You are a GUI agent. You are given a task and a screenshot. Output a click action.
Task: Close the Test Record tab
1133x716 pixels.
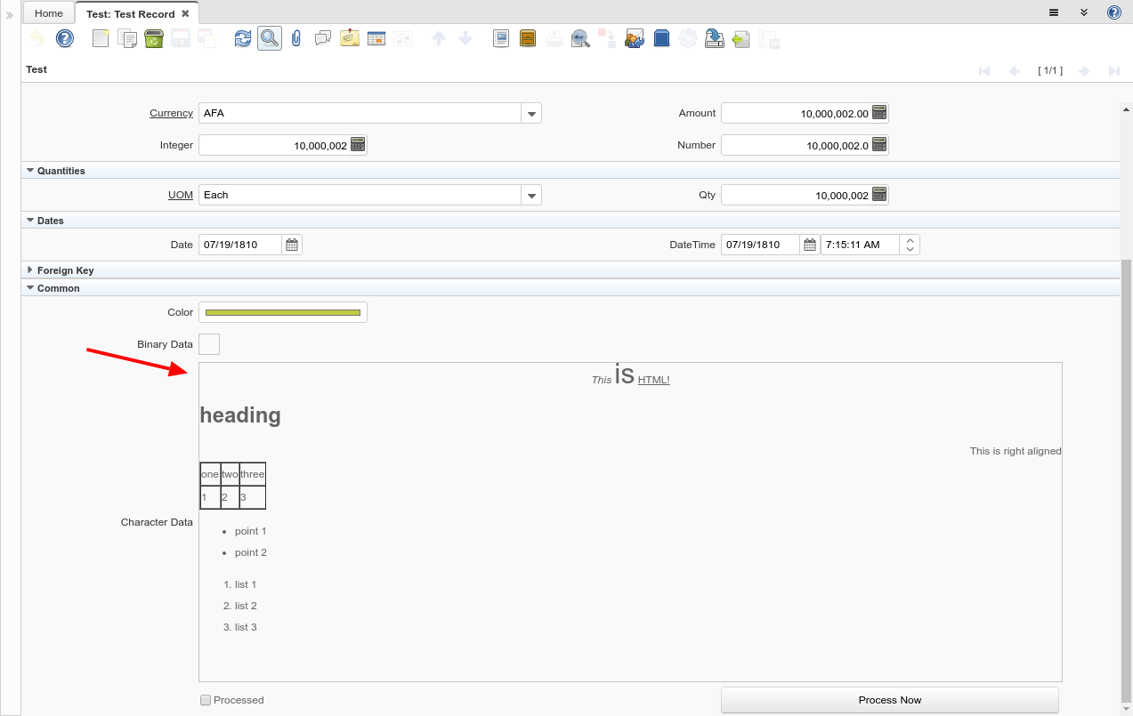tap(185, 13)
